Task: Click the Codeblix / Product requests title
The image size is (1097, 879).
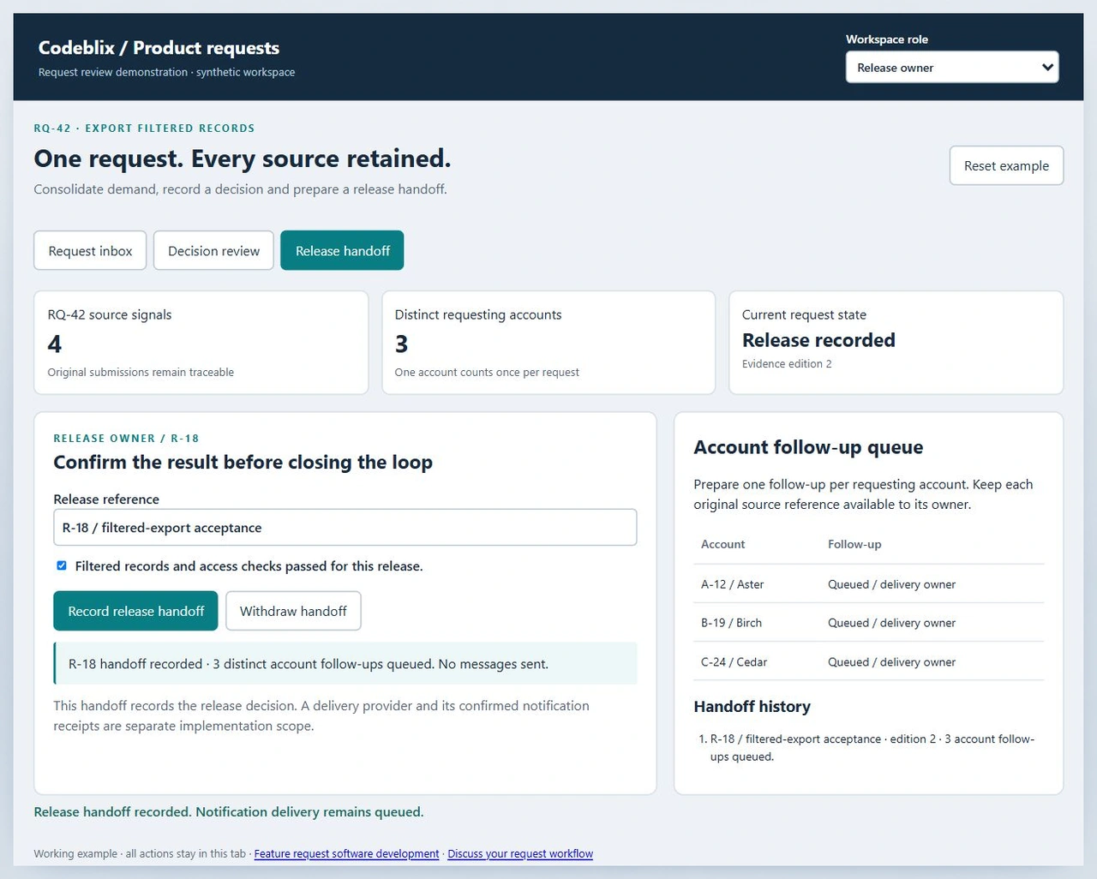Action: (159, 48)
